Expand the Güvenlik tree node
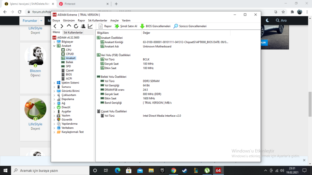 coord(54,120)
